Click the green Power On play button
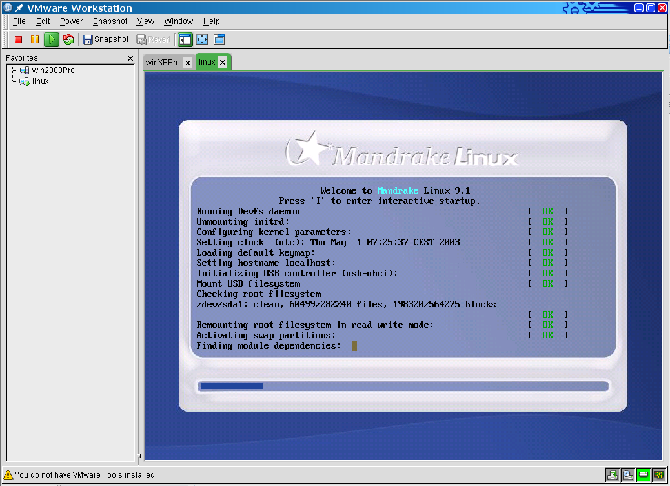Screen dimensions: 670x486 coord(51,40)
